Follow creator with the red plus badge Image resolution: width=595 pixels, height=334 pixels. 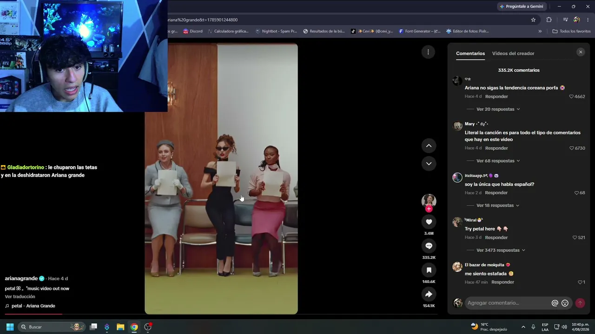[429, 209]
